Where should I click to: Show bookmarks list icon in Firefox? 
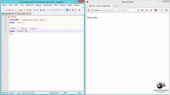tap(142, 10)
